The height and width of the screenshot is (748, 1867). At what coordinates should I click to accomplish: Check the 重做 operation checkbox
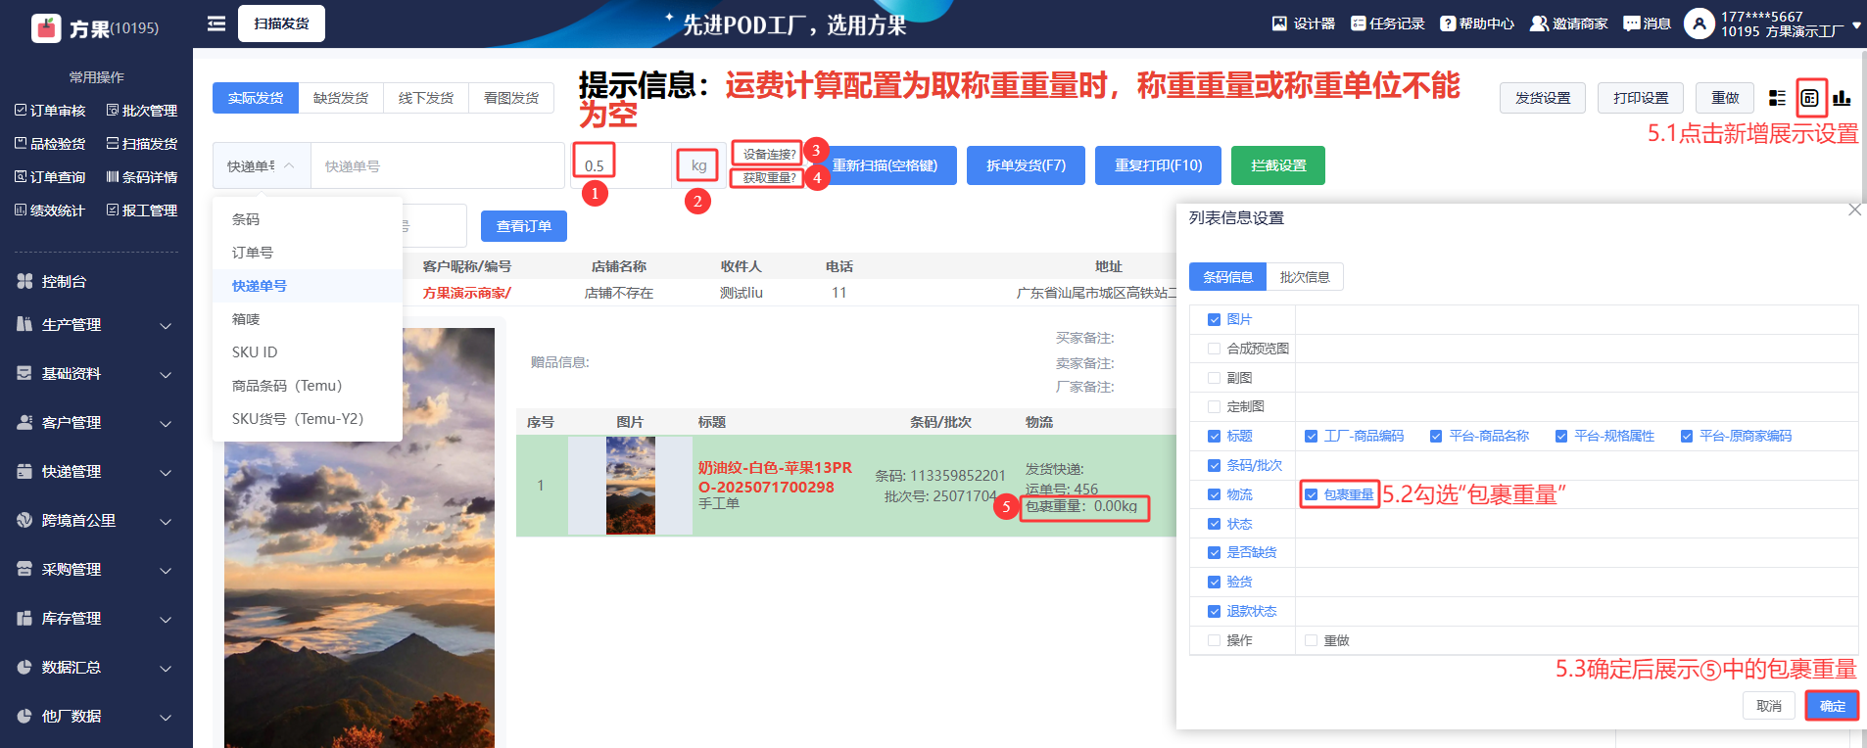click(x=1312, y=640)
